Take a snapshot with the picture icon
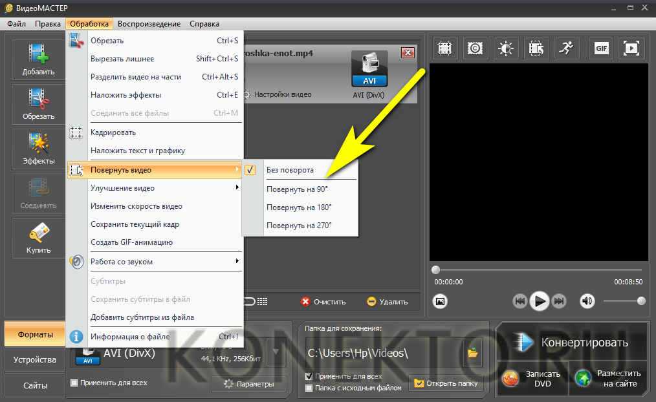The height and width of the screenshot is (402, 656). pyautogui.click(x=440, y=301)
